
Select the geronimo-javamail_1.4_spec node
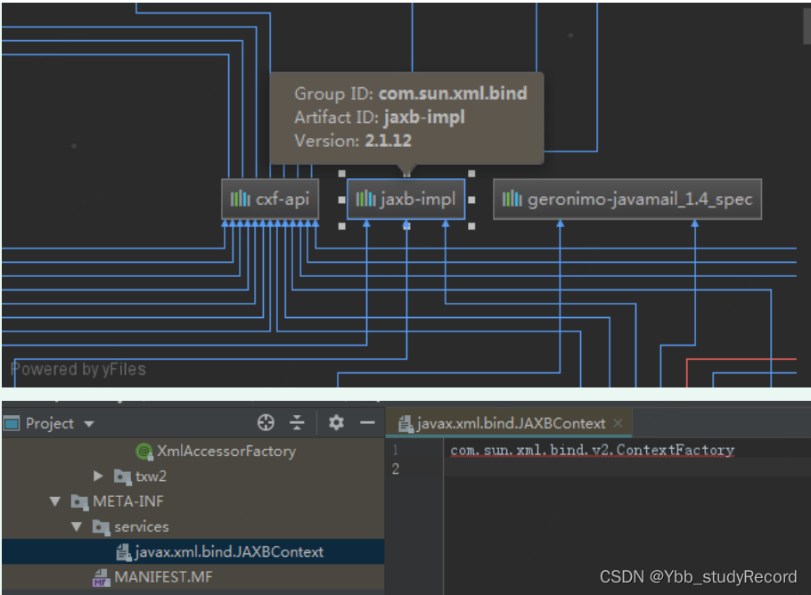click(627, 200)
